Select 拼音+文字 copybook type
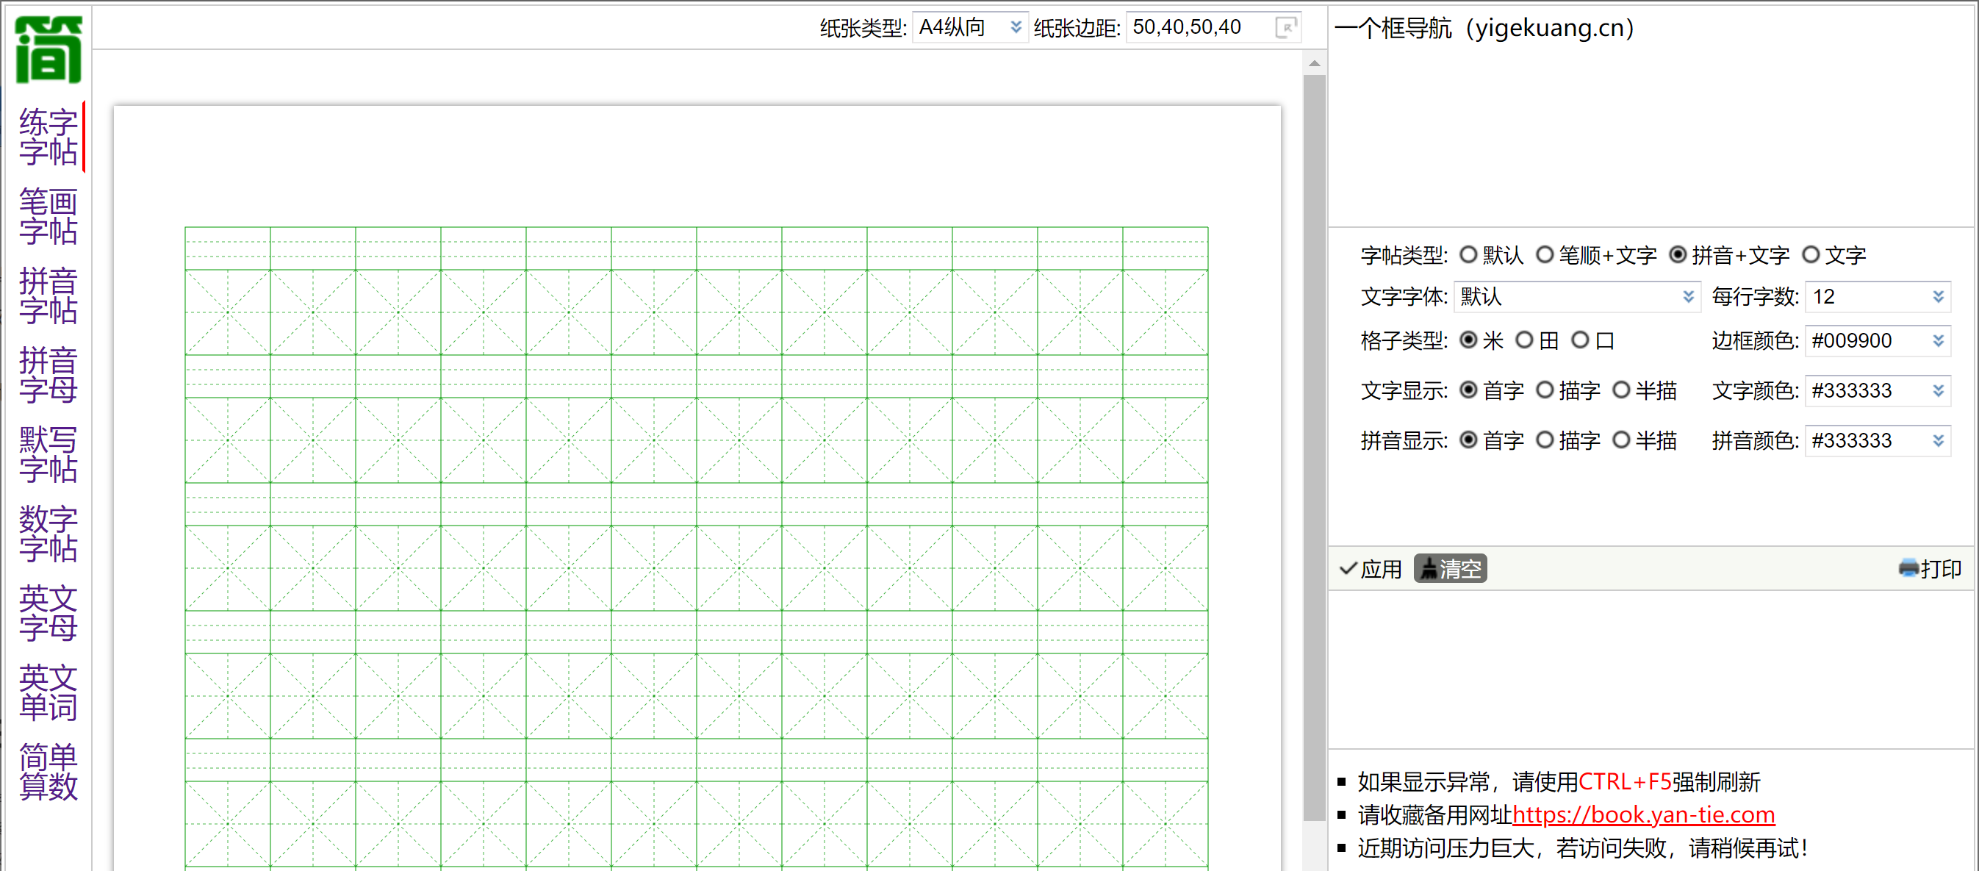 coord(1678,255)
